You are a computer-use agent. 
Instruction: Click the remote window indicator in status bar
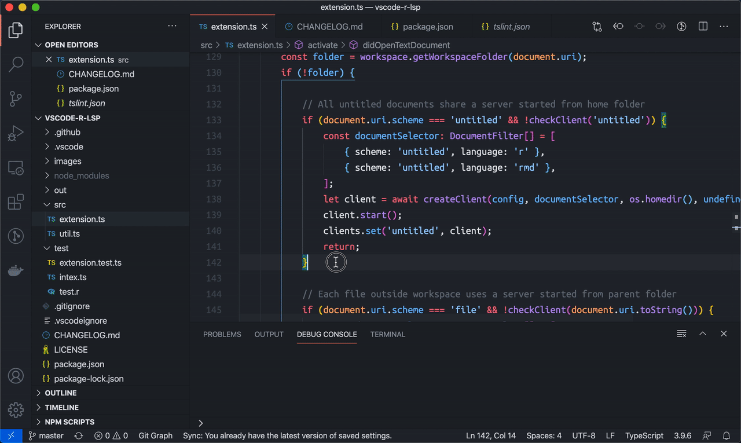(11, 435)
